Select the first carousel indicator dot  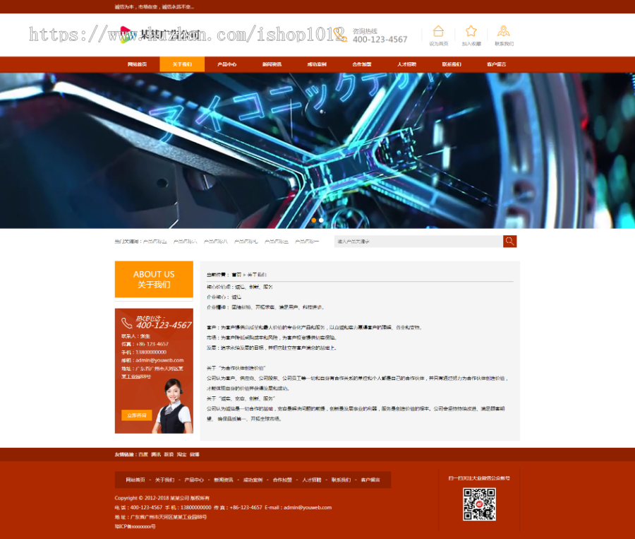coord(313,220)
